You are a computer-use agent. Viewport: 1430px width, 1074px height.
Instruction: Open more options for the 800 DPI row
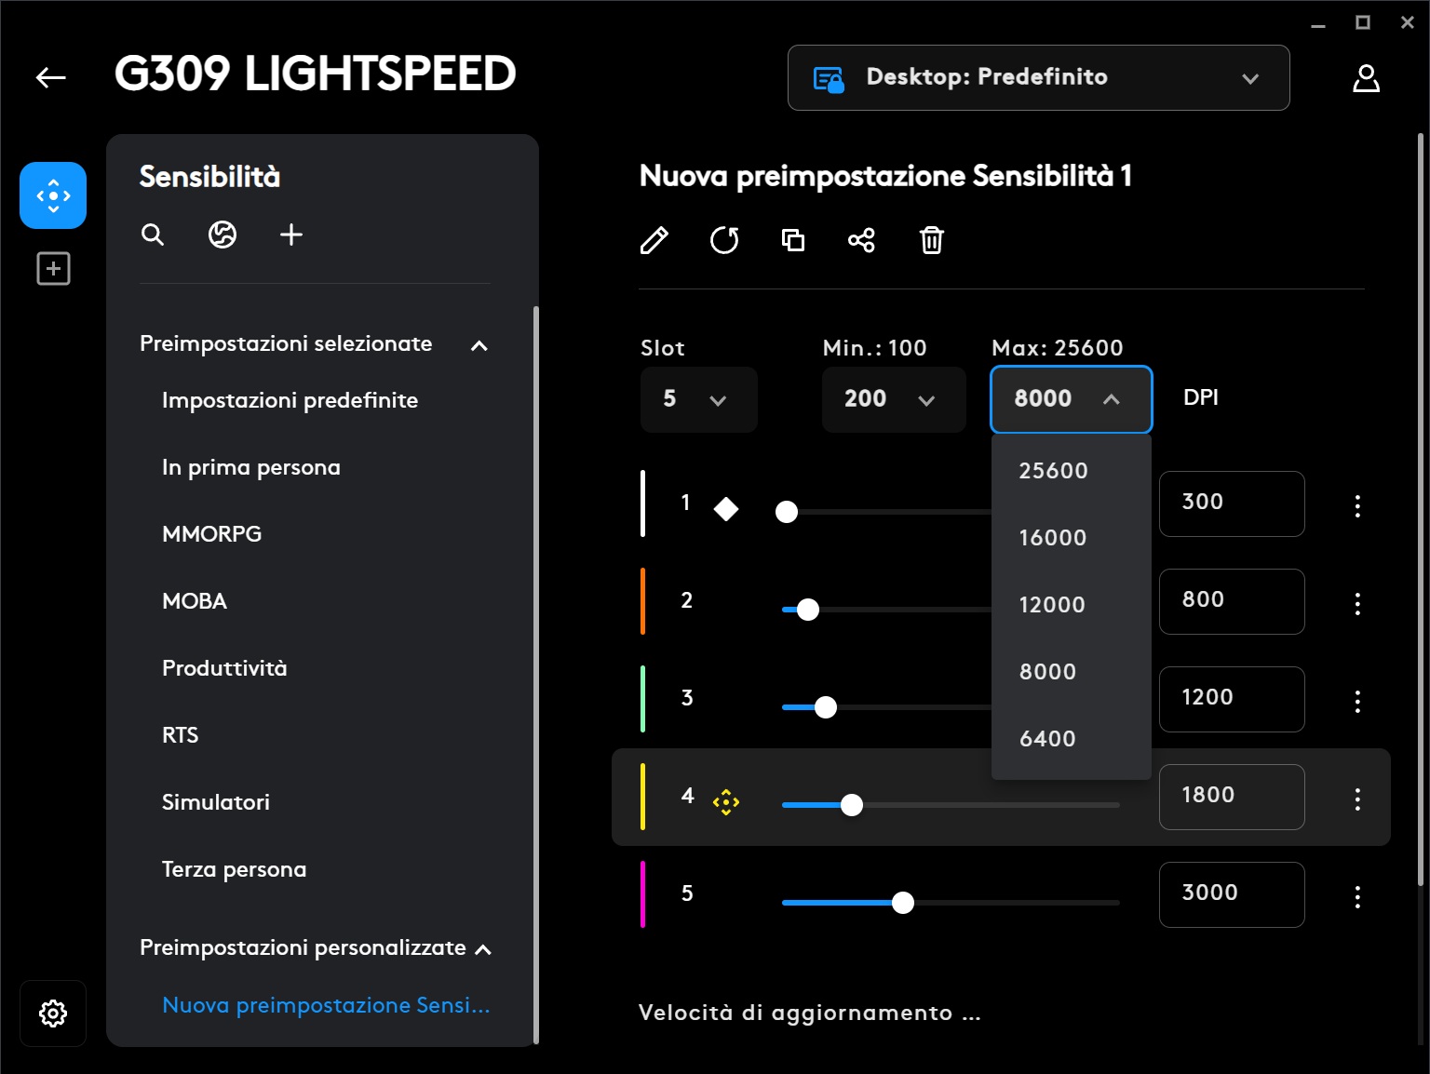tap(1357, 603)
